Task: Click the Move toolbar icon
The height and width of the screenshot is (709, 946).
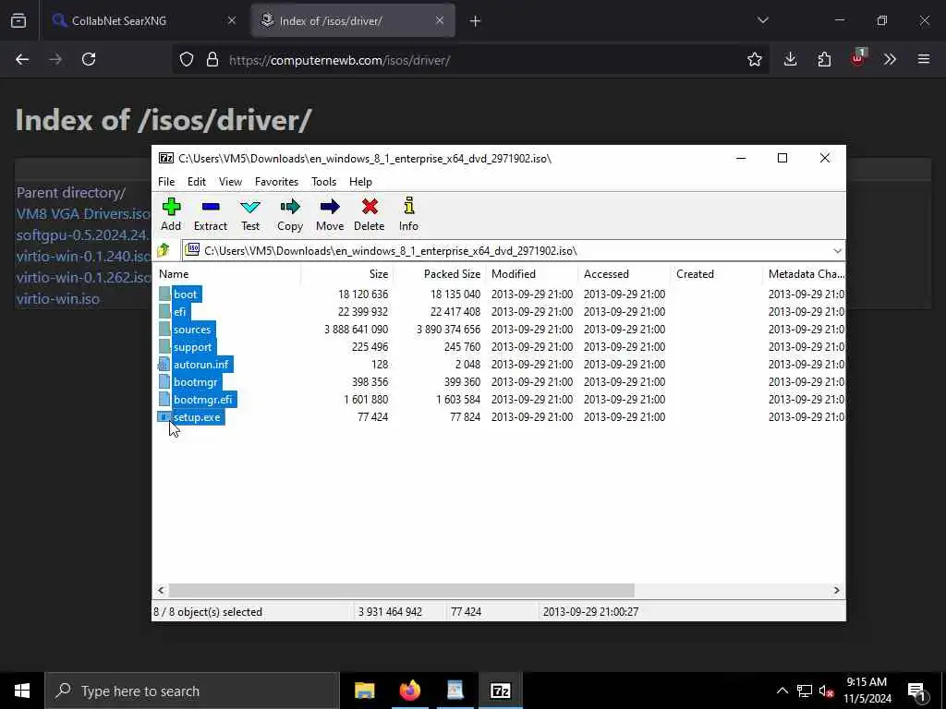Action: [x=330, y=207]
